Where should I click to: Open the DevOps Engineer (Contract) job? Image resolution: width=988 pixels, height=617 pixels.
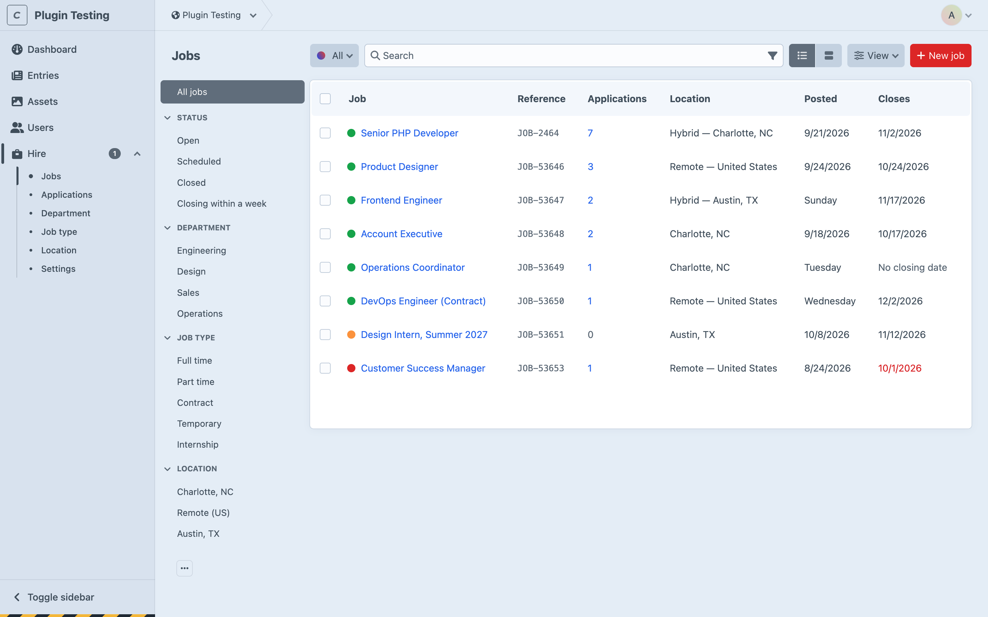click(x=423, y=301)
